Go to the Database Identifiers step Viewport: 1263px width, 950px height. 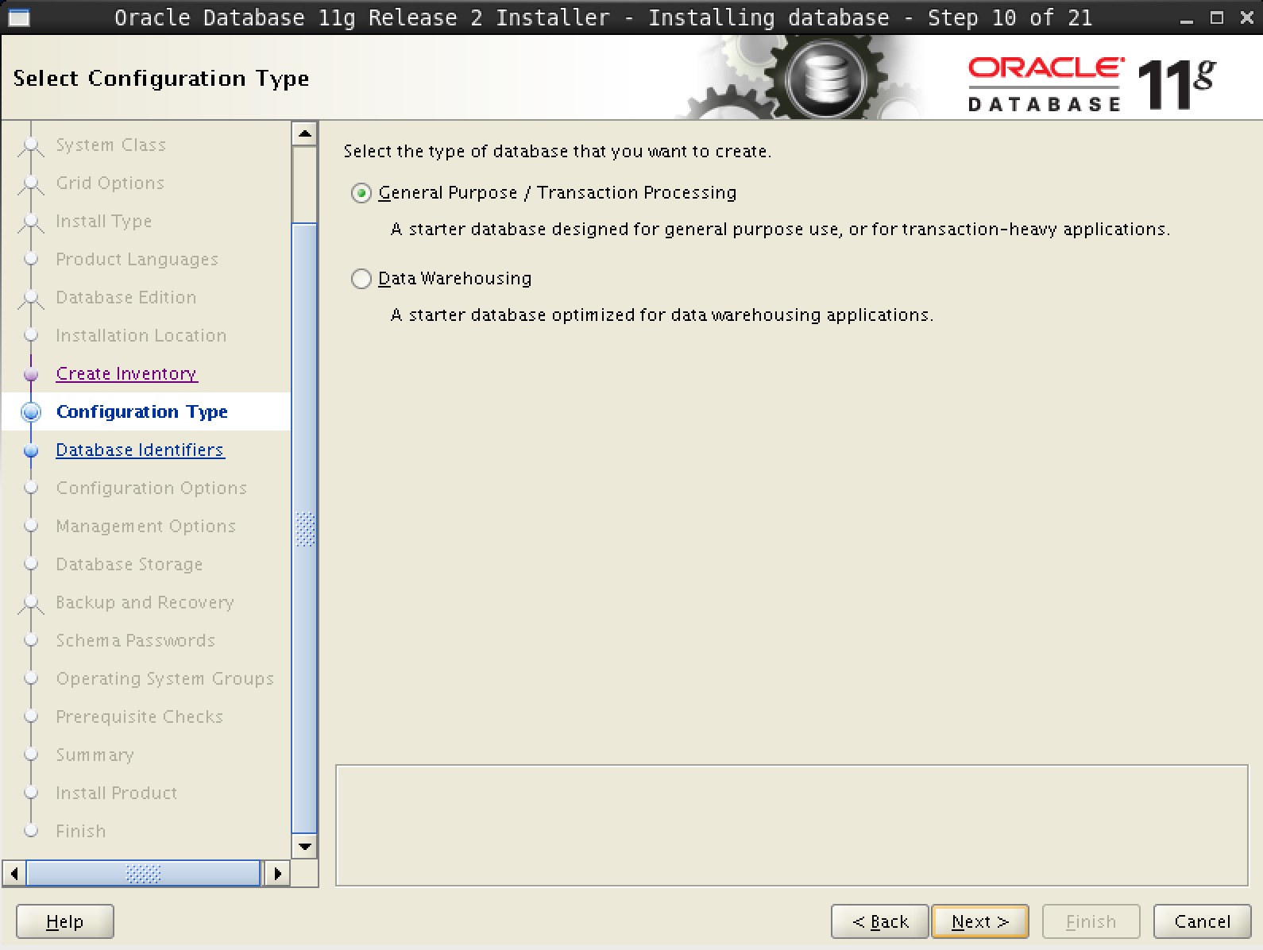click(x=140, y=450)
